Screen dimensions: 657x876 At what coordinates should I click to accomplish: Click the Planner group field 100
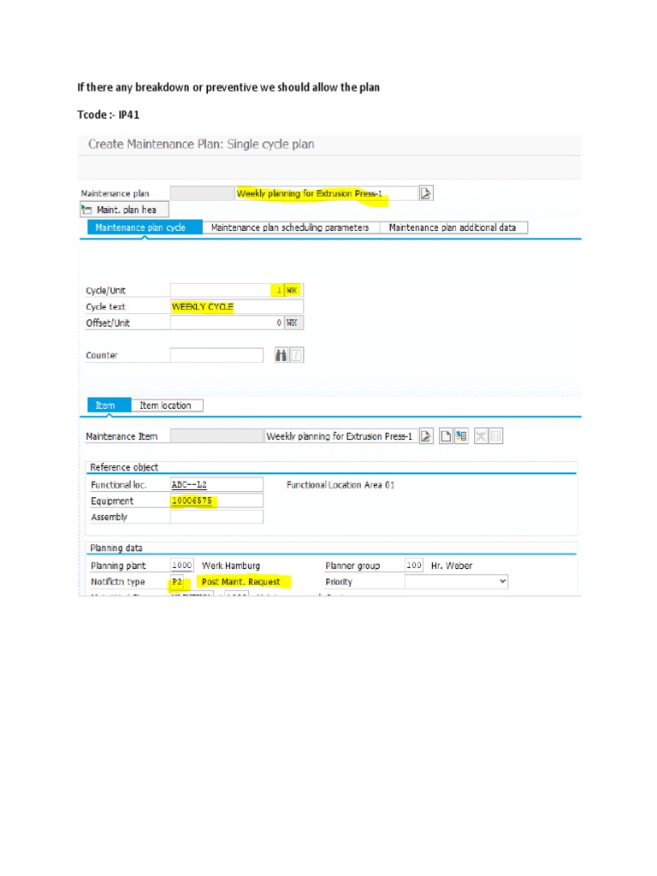pos(414,565)
